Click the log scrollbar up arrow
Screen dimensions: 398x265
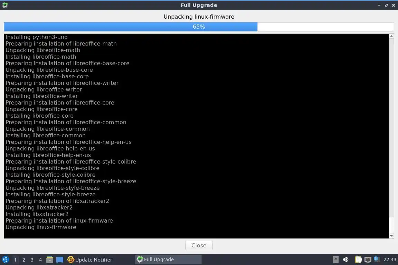coord(391,36)
